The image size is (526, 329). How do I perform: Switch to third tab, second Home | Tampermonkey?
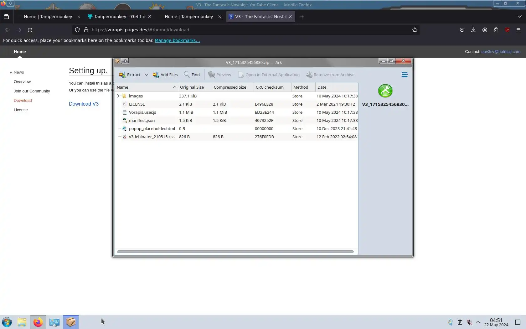[189, 17]
